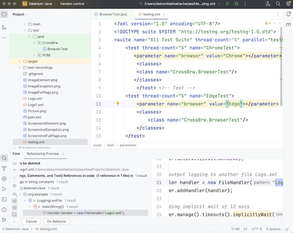The height and width of the screenshot is (233, 293).
Task: Open the Terminal tool window
Action: tap(4, 200)
